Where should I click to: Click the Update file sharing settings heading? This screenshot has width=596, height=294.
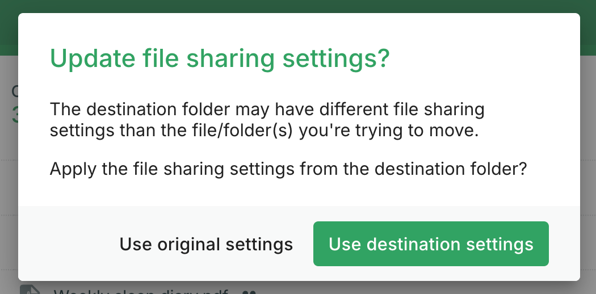[x=220, y=58]
